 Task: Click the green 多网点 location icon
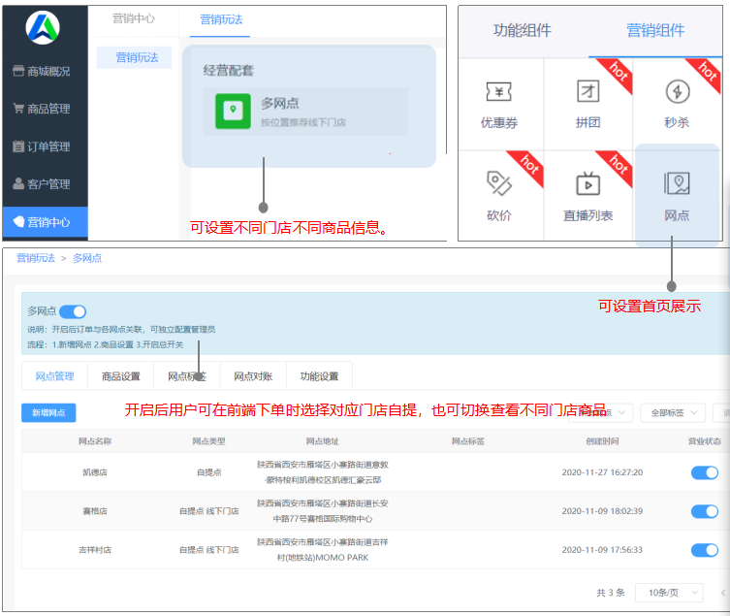tap(233, 111)
